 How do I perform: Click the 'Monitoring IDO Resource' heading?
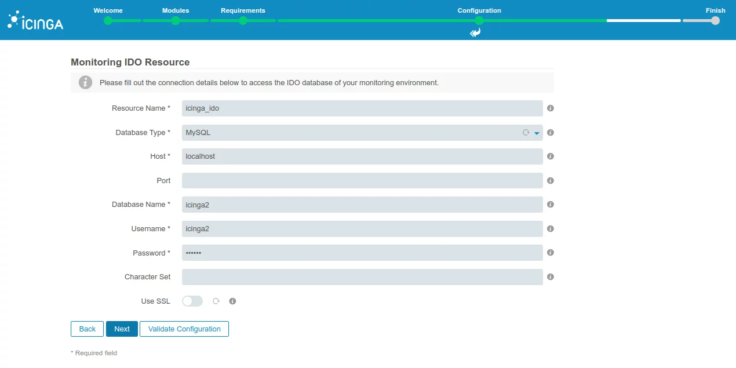coord(130,62)
